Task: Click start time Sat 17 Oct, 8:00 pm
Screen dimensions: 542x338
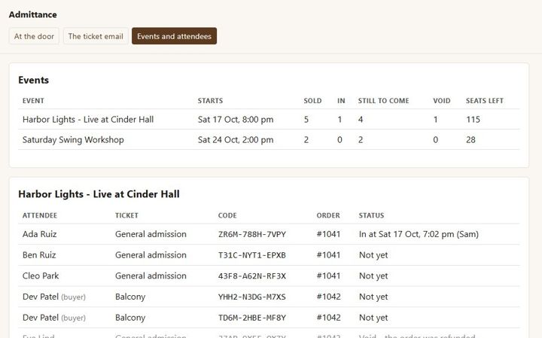Action: pyautogui.click(x=236, y=120)
